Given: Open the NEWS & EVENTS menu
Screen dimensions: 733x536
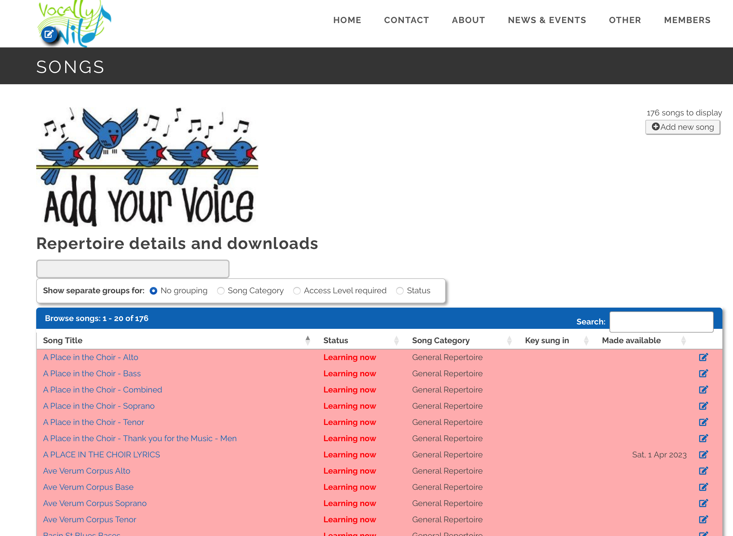Looking at the screenshot, I should (547, 20).
